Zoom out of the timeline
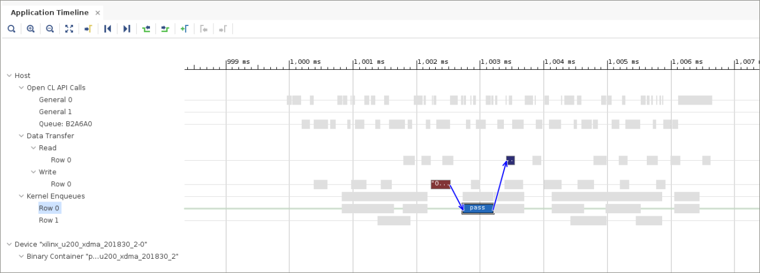760x273 pixels. coord(50,28)
